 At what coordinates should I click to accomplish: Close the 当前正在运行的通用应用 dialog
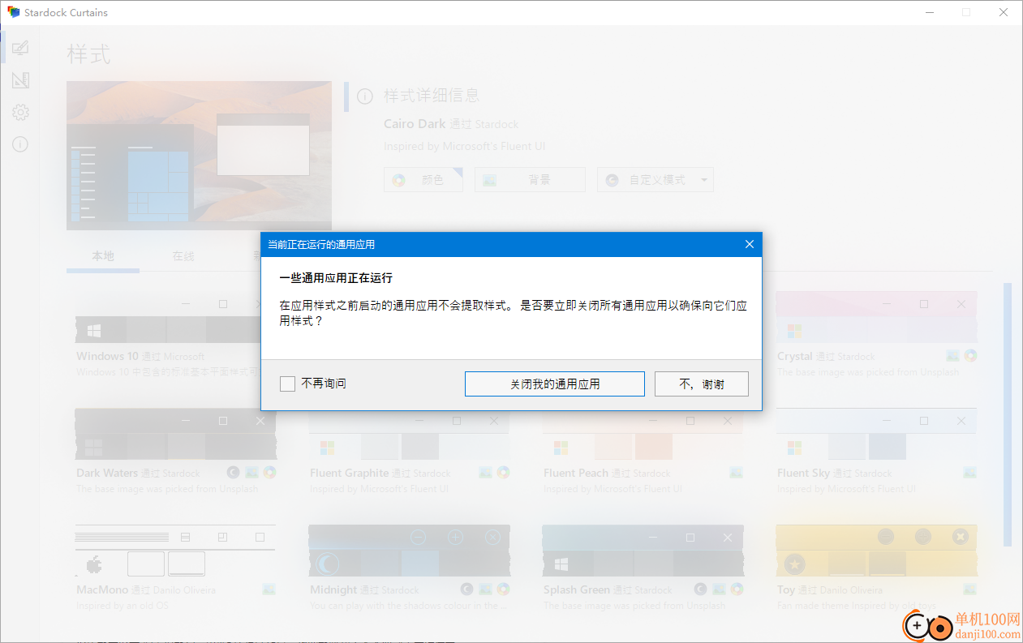tap(749, 244)
